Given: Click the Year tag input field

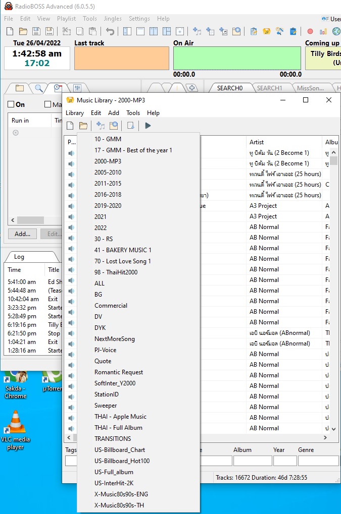Looking at the screenshot, I should (x=285, y=461).
